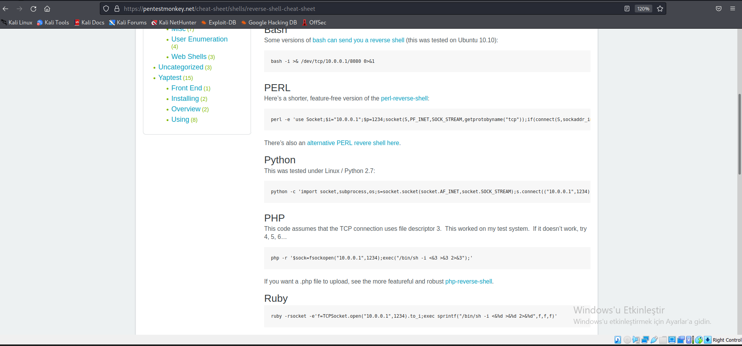This screenshot has width=742, height=346.
Task: Click the PHP section heading
Action: coord(274,218)
